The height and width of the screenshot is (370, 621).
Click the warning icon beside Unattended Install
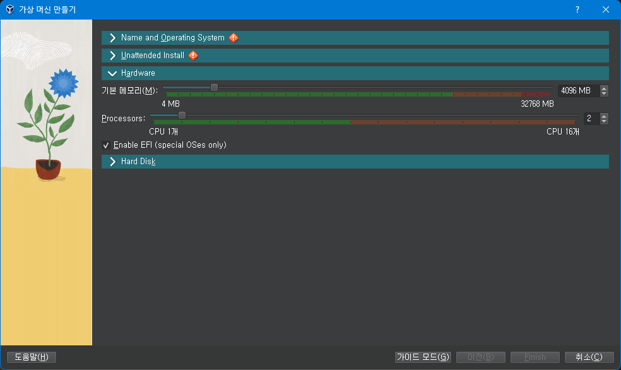pyautogui.click(x=193, y=56)
